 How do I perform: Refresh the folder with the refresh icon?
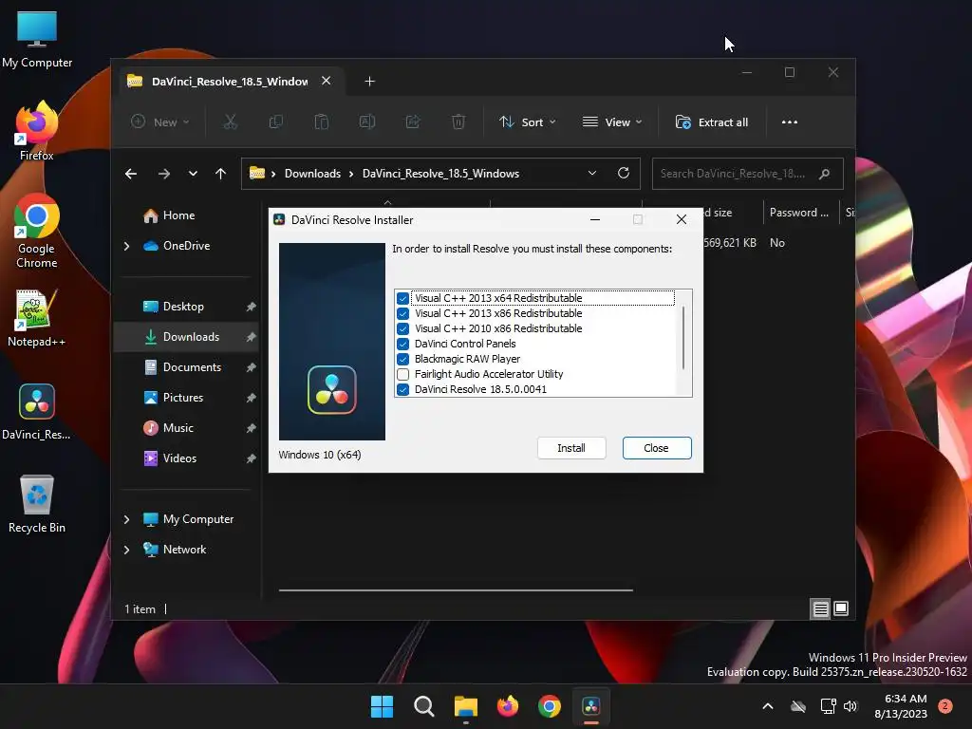[x=624, y=173]
